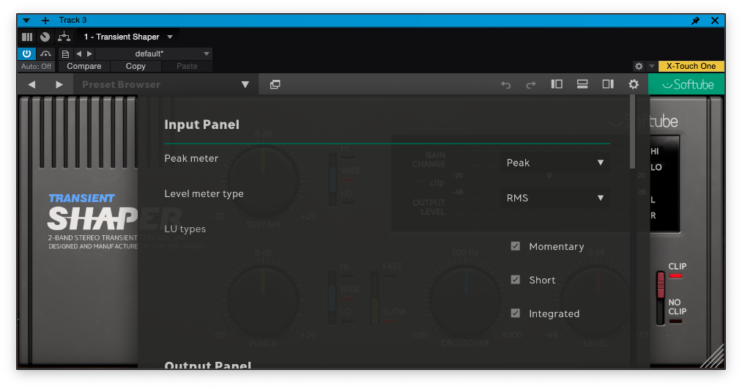Go to next preset small arrow
The height and width of the screenshot is (389, 742).
coord(89,54)
